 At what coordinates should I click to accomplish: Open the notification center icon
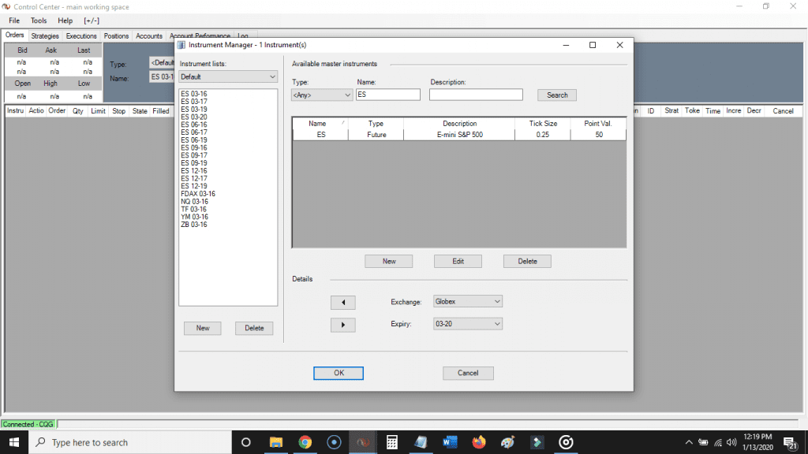pos(791,443)
